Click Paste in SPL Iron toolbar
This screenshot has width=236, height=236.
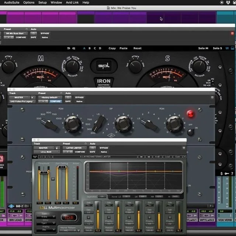(x=124, y=48)
